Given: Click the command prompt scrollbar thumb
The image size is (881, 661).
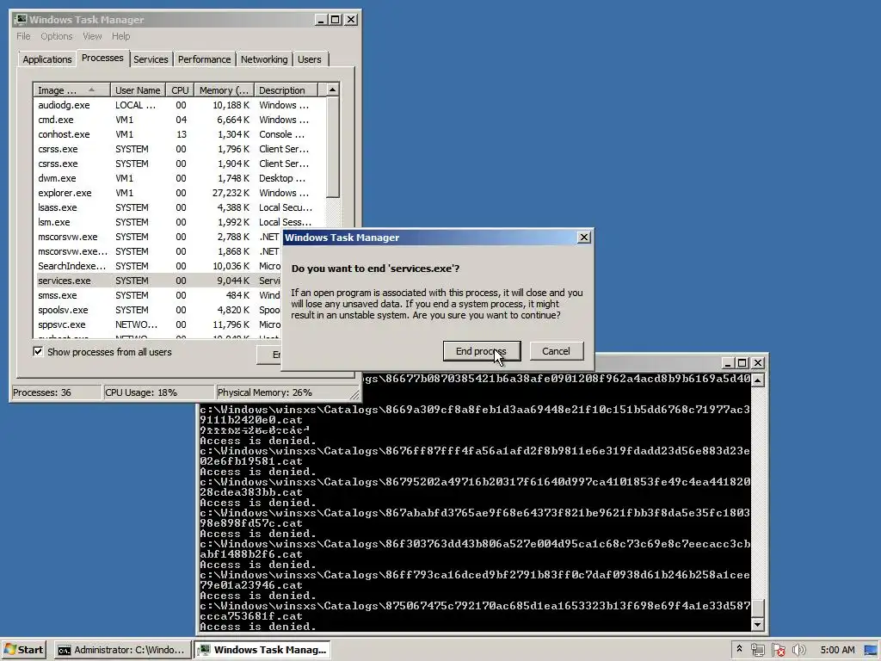Looking at the screenshot, I should coord(758,608).
